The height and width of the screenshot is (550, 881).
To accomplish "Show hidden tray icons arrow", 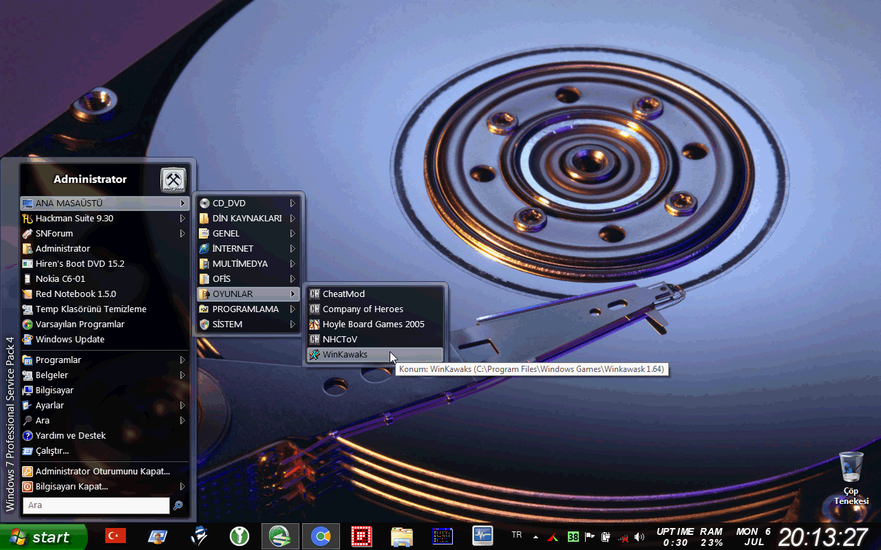I will tap(535, 537).
